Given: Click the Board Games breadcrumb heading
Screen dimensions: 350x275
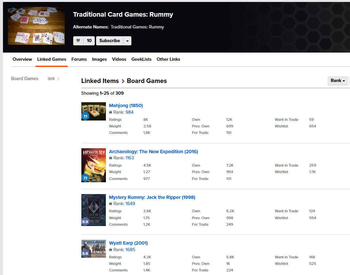Looking at the screenshot, I should (x=147, y=81).
